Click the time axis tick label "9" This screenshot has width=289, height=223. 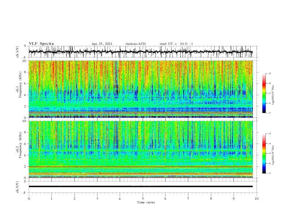tap(234, 199)
